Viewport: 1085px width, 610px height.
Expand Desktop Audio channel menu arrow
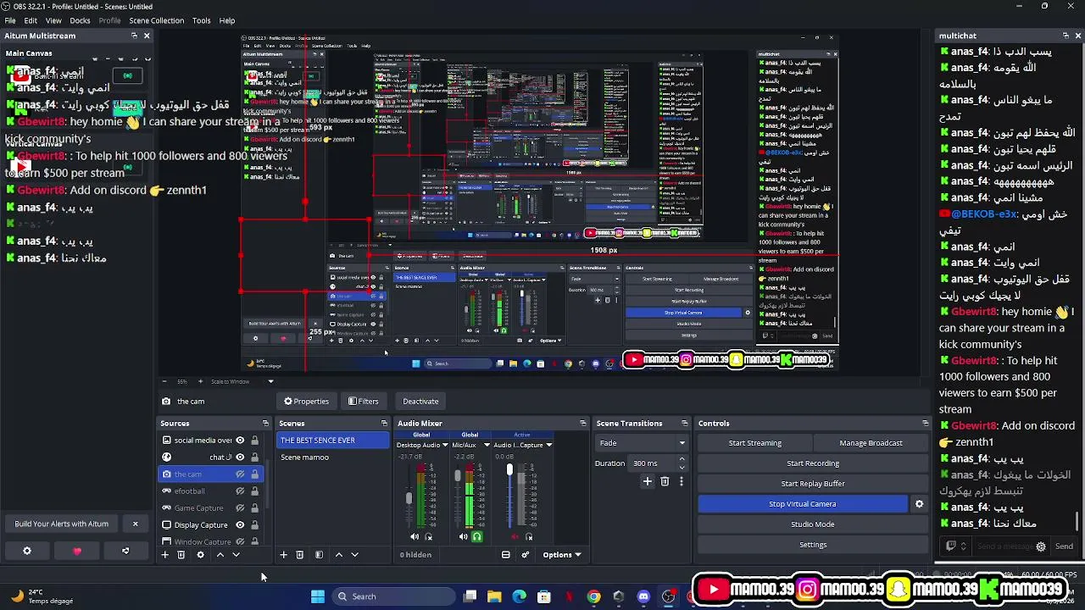tap(447, 445)
